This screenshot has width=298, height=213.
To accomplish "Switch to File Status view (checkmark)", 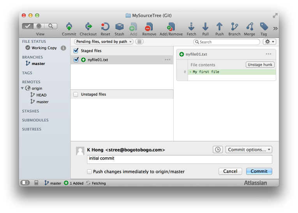I will [28, 26].
